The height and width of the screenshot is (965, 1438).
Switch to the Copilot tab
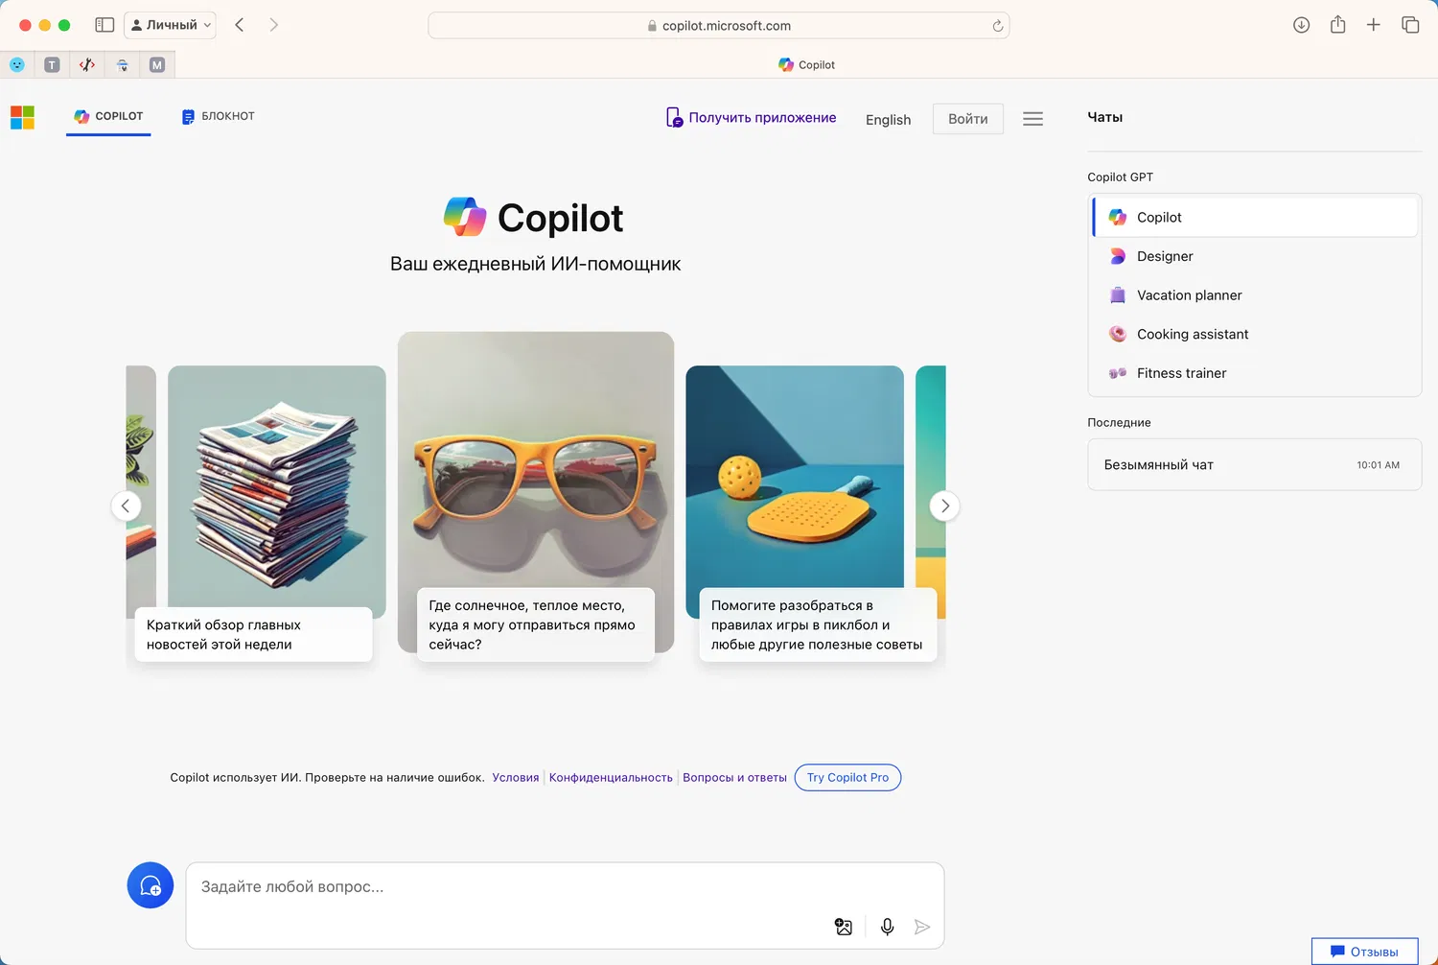click(108, 116)
